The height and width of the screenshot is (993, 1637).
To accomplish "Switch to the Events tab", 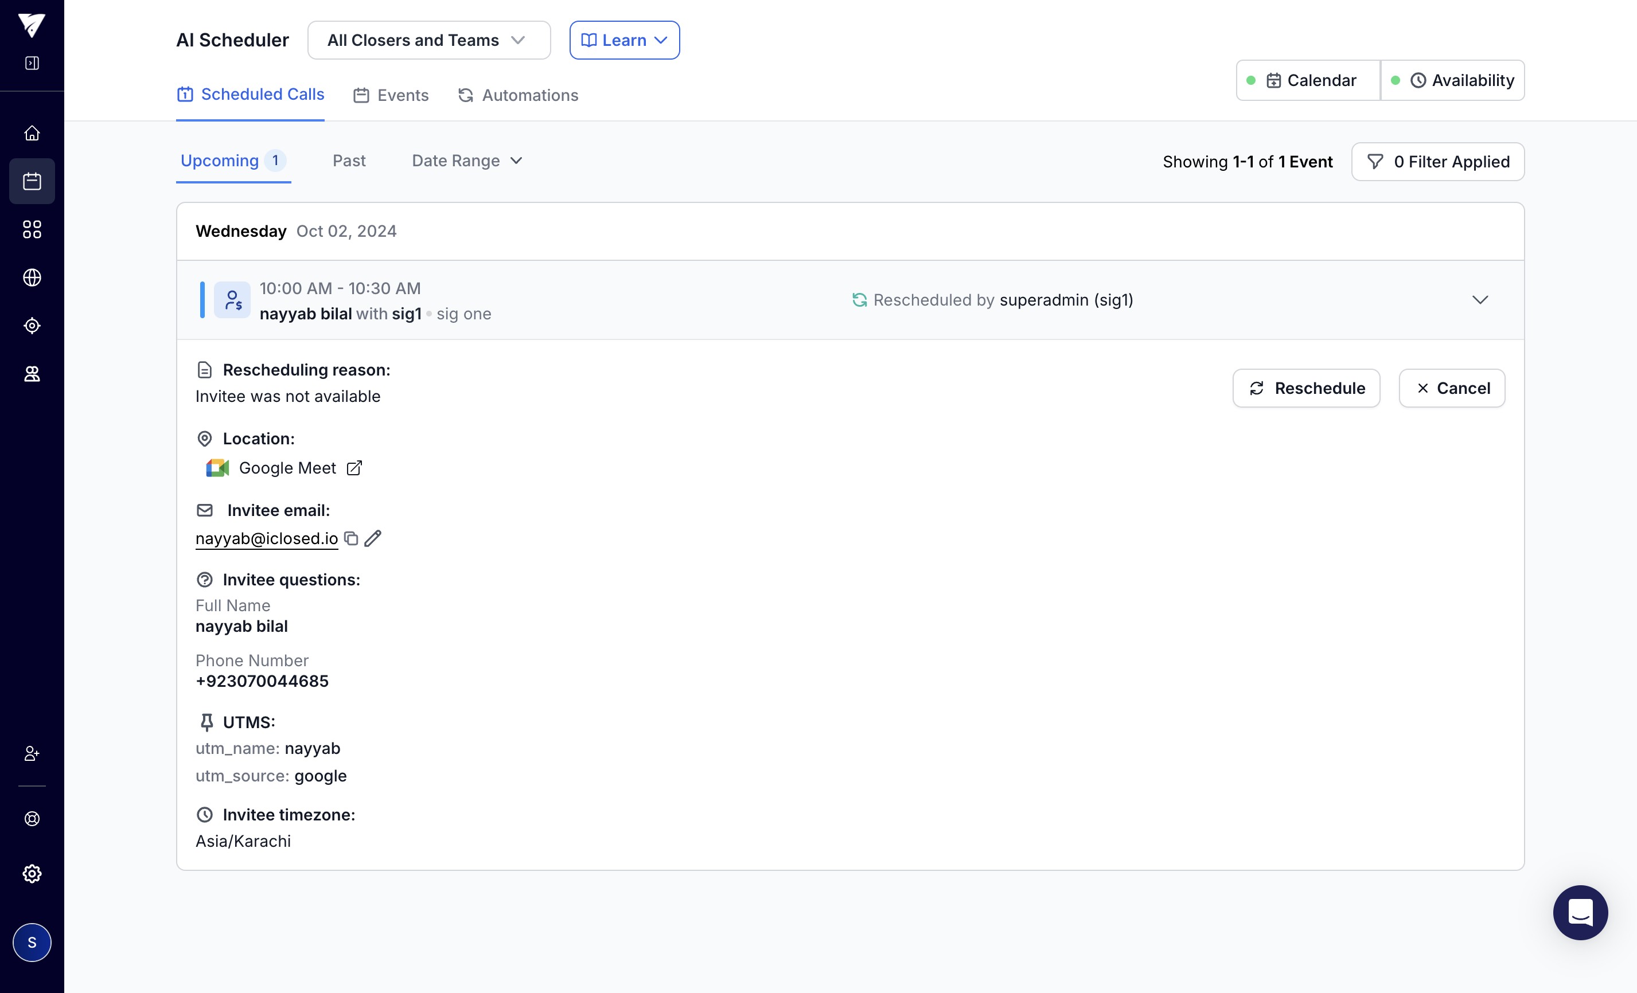I will point(391,96).
